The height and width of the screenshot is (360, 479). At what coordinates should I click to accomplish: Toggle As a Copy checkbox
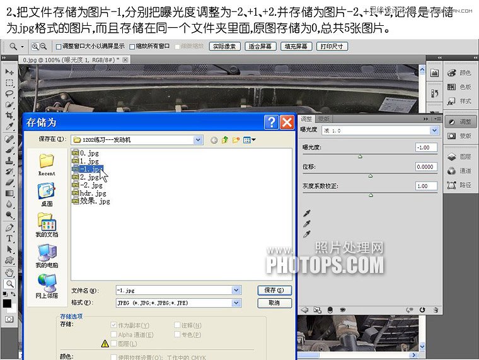pos(113,325)
